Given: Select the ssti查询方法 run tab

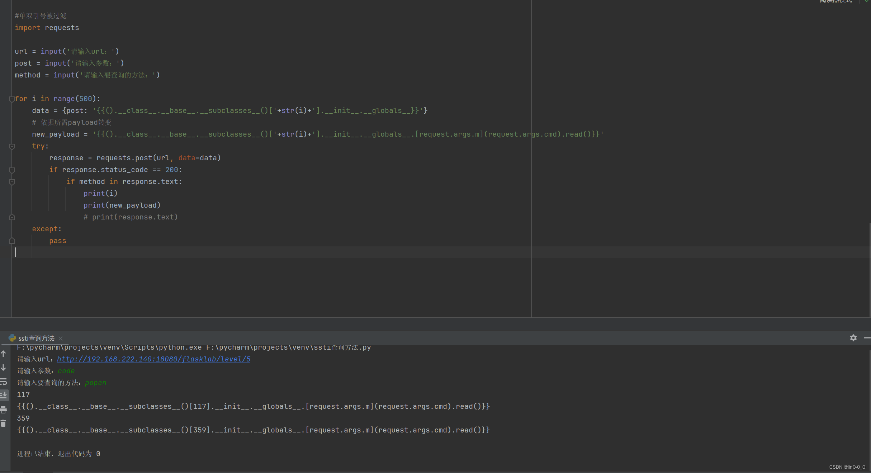Looking at the screenshot, I should click(36, 338).
